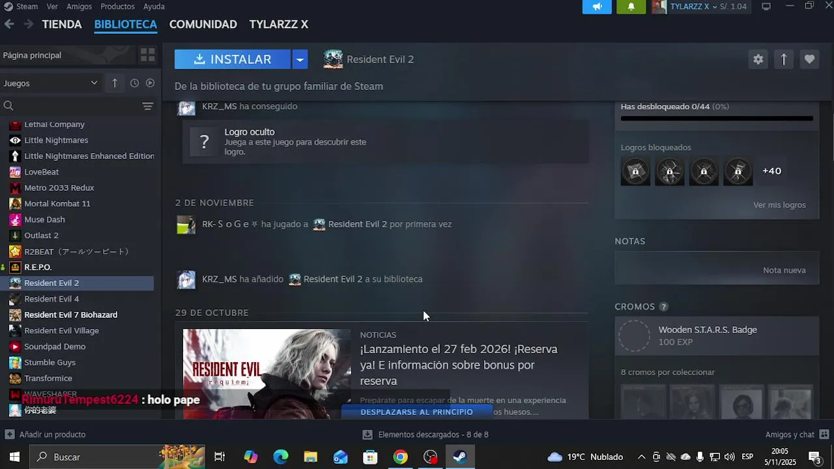Screen dimensions: 834x469
Task: Open the green notifications bell
Action: (x=631, y=7)
